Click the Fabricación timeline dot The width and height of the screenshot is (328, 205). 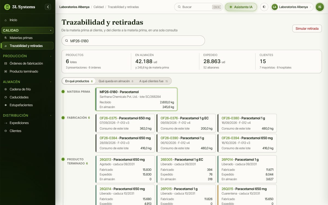[63, 118]
